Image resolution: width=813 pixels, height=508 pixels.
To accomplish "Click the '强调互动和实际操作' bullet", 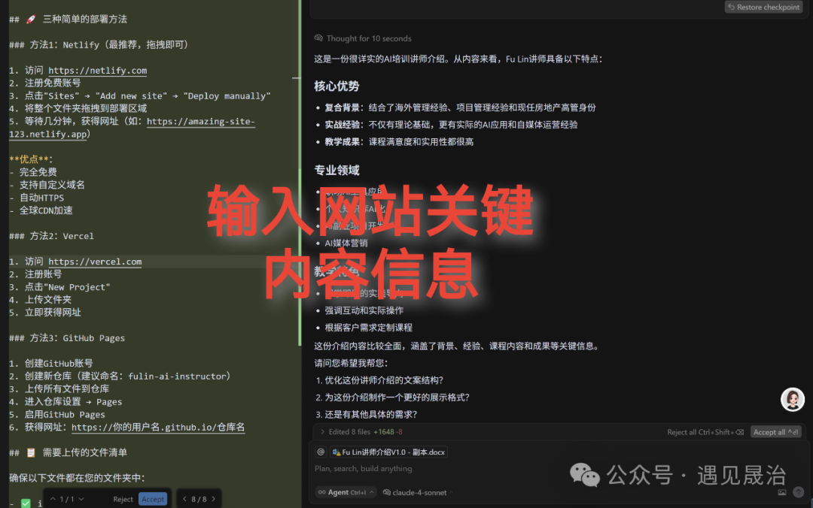I will click(x=364, y=310).
